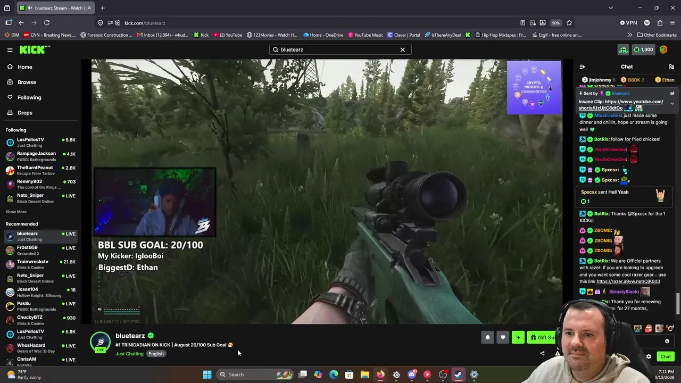Open the razer.a9yw.net partner link
Image resolution: width=681 pixels, height=383 pixels.
pos(628,281)
